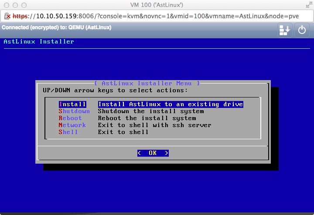Click the window minimize button
This screenshot has height=215, width=314.
click(15, 5)
